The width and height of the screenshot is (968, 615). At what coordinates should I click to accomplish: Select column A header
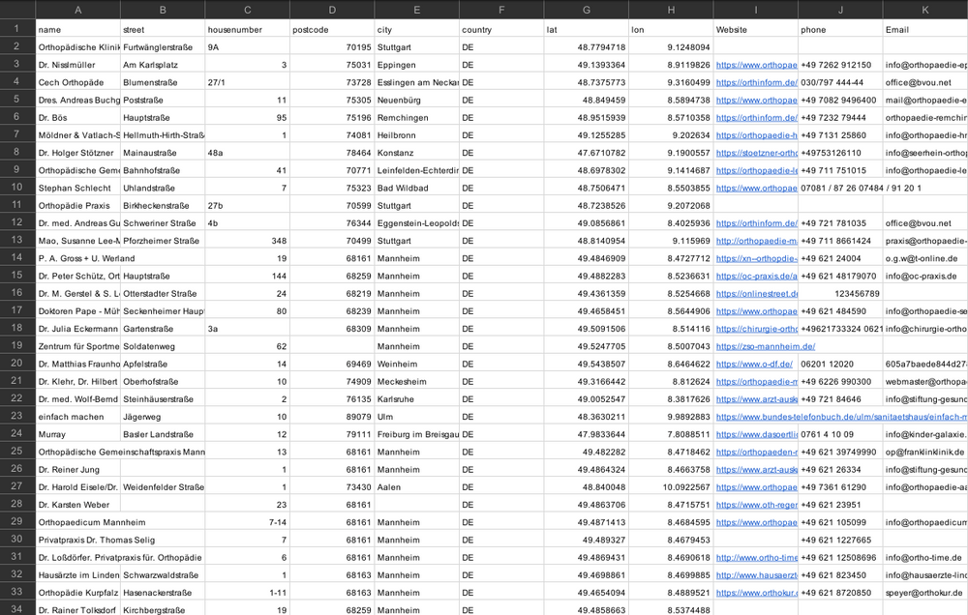coord(77,10)
